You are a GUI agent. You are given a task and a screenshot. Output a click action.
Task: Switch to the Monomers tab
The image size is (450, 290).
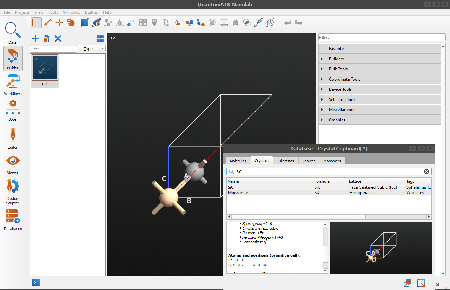tap(332, 161)
